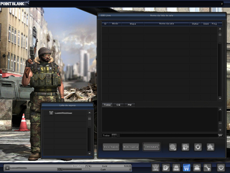Open the mission cards icon

(166, 168)
